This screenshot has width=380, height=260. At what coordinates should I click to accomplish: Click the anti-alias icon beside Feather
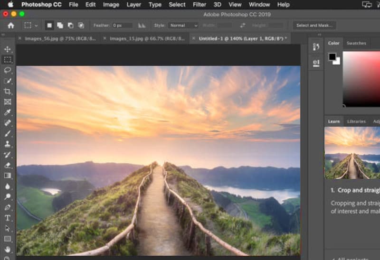point(142,26)
